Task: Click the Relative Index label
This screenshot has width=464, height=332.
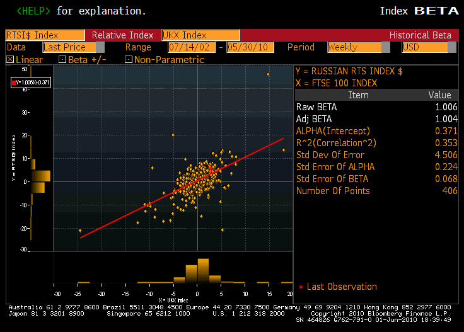Action: point(122,35)
